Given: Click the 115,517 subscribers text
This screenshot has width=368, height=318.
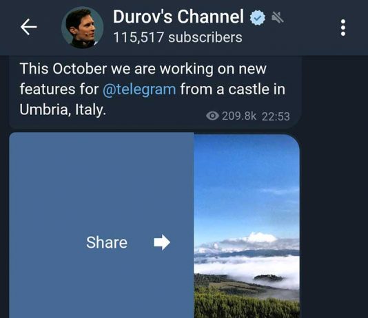Looking at the screenshot, I should pos(178,37).
